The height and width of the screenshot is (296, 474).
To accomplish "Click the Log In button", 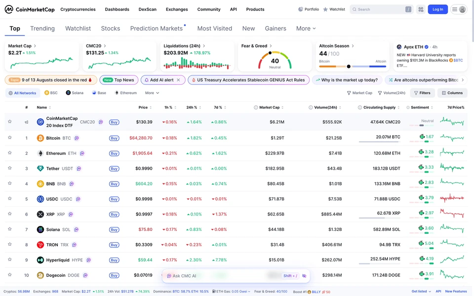I will click(x=438, y=9).
